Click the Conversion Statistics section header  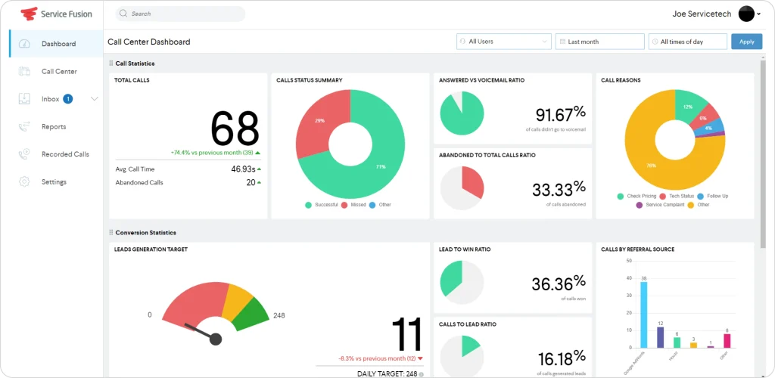[146, 232]
